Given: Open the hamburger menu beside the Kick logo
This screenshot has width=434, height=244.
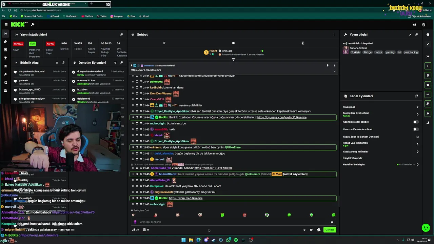Looking at the screenshot, I should pos(6,24).
